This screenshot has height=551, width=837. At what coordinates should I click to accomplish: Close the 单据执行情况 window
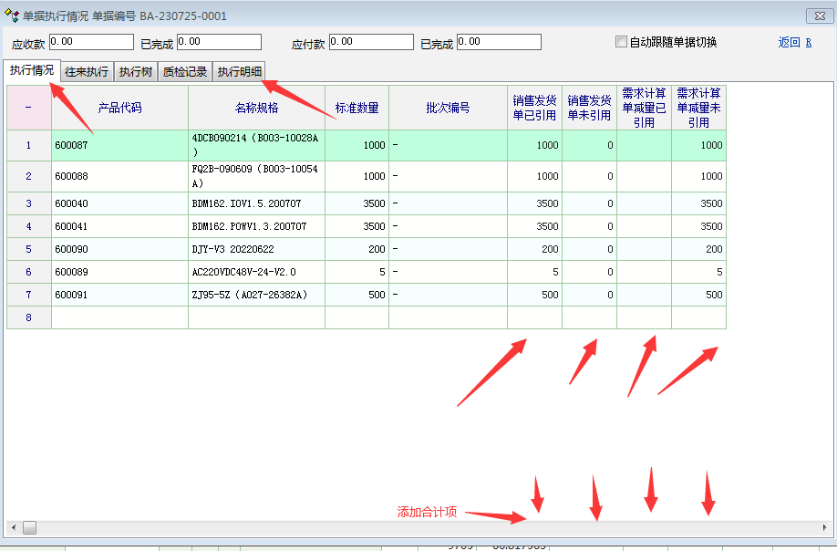pyautogui.click(x=815, y=16)
